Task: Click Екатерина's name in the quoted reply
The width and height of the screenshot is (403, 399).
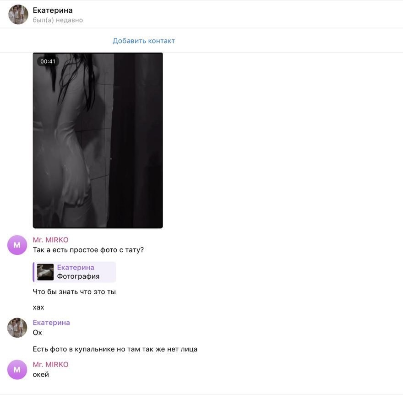Action: point(76,268)
